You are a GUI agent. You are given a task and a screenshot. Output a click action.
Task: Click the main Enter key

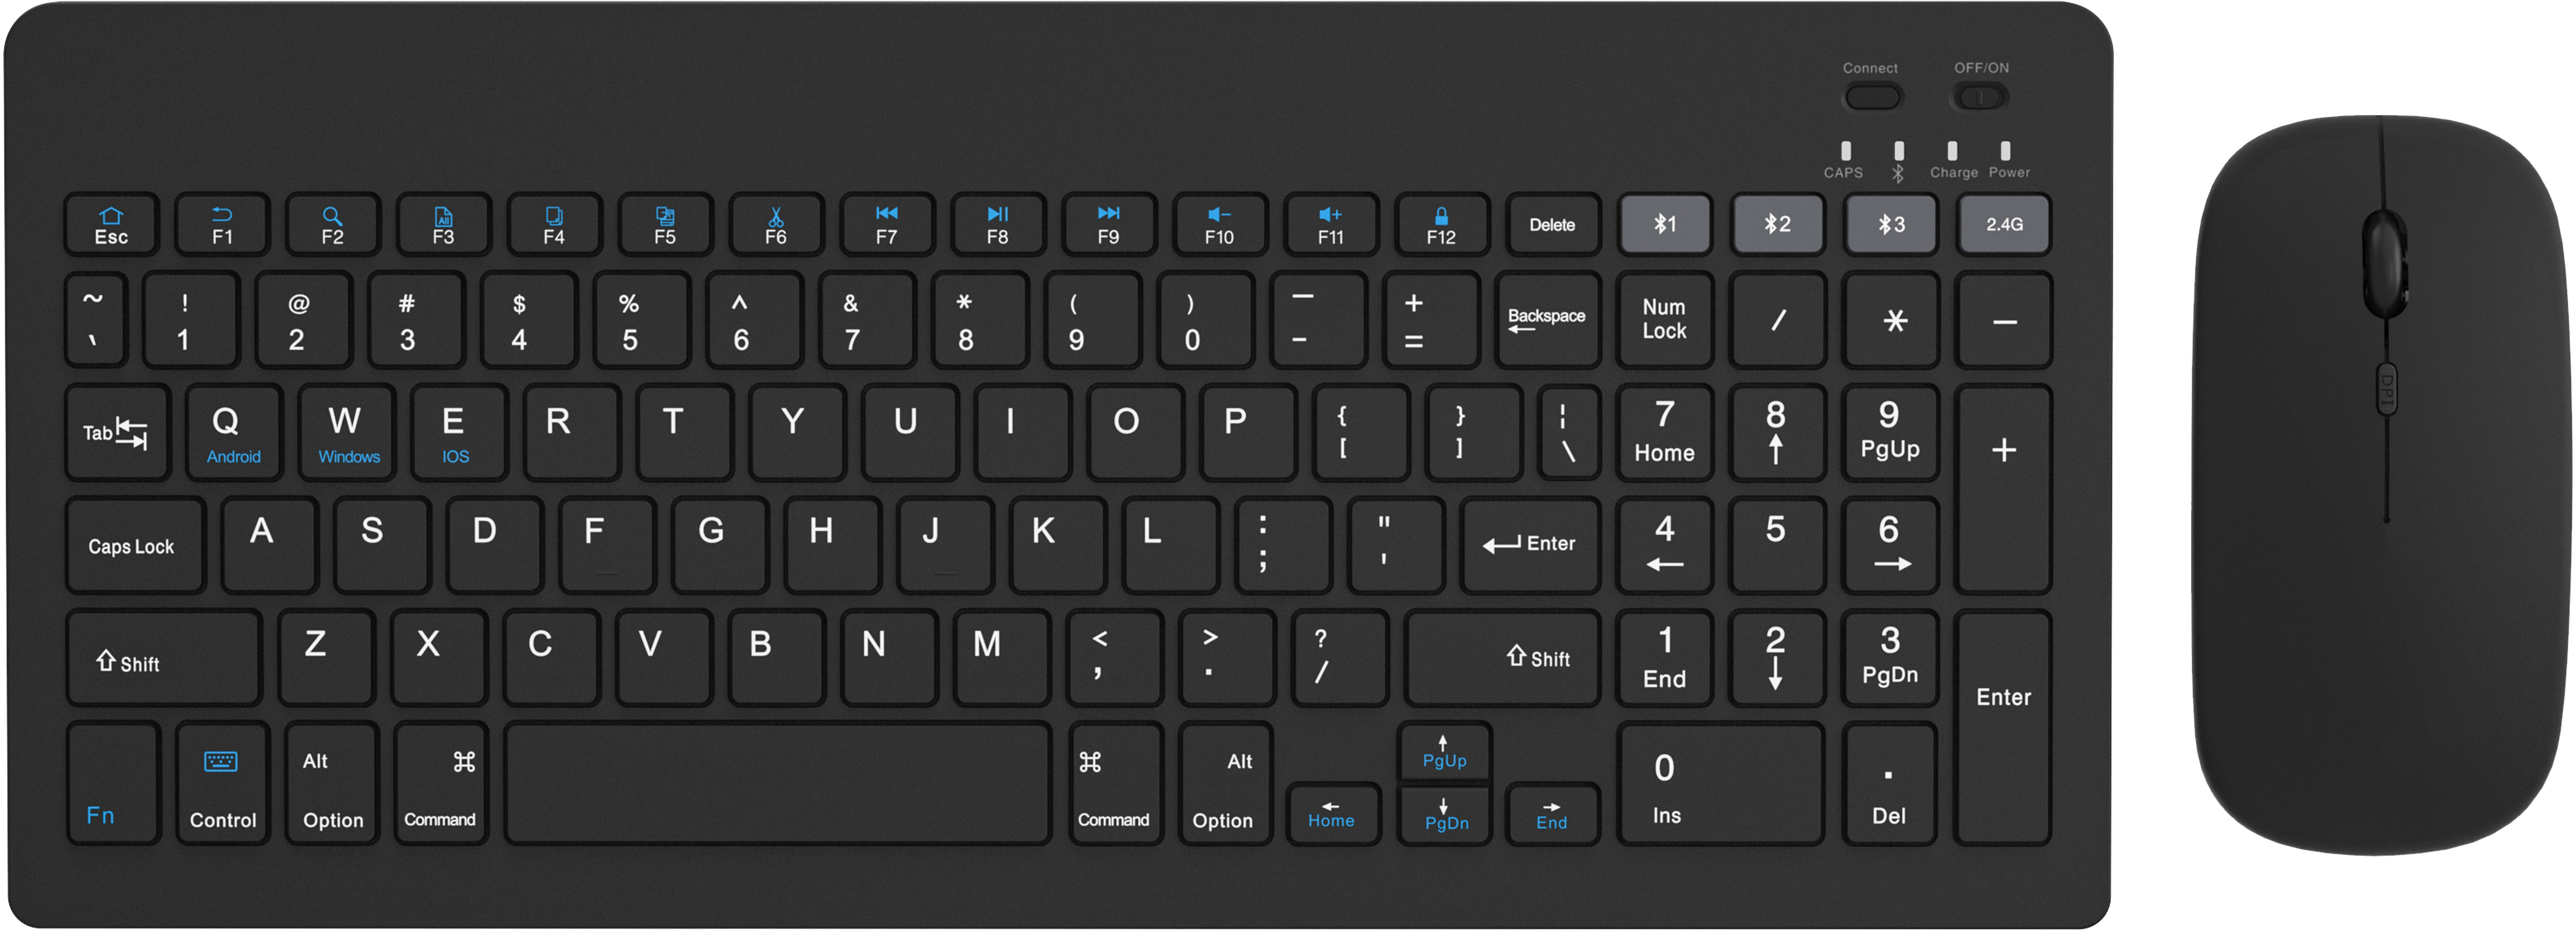(1530, 546)
